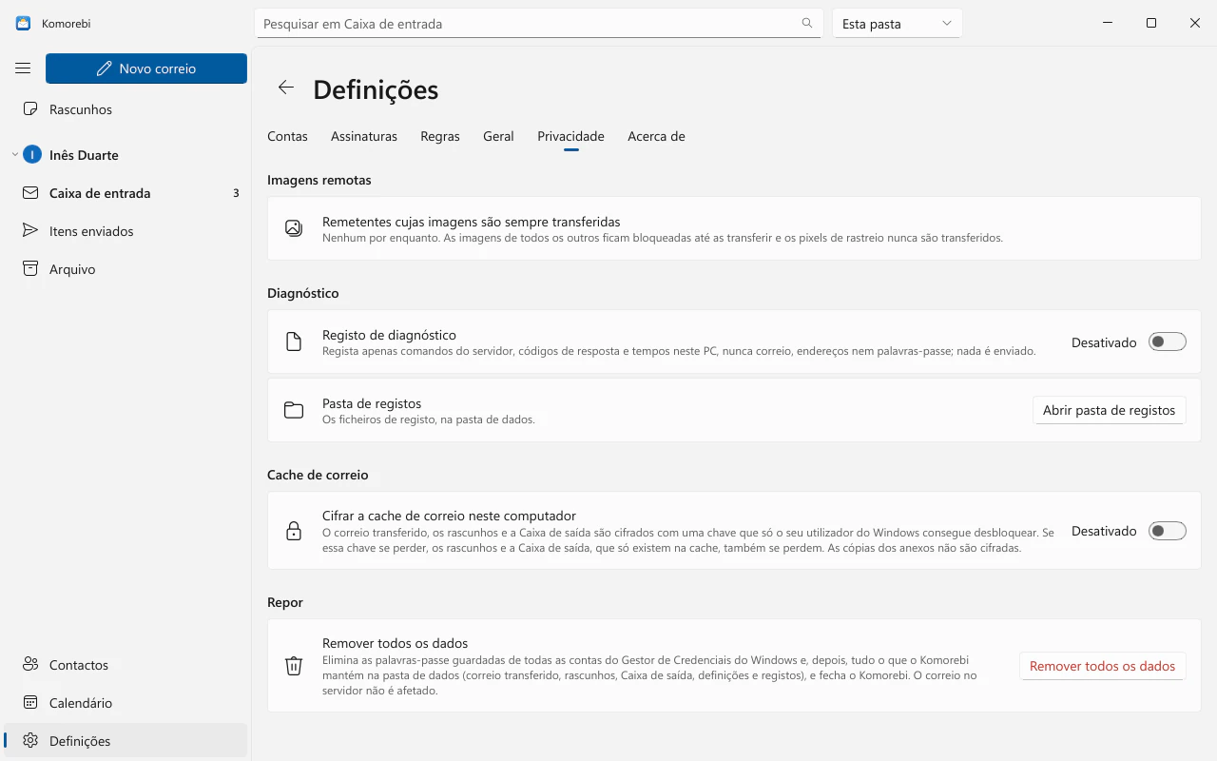Switch to the Assinaturas tab

(364, 136)
